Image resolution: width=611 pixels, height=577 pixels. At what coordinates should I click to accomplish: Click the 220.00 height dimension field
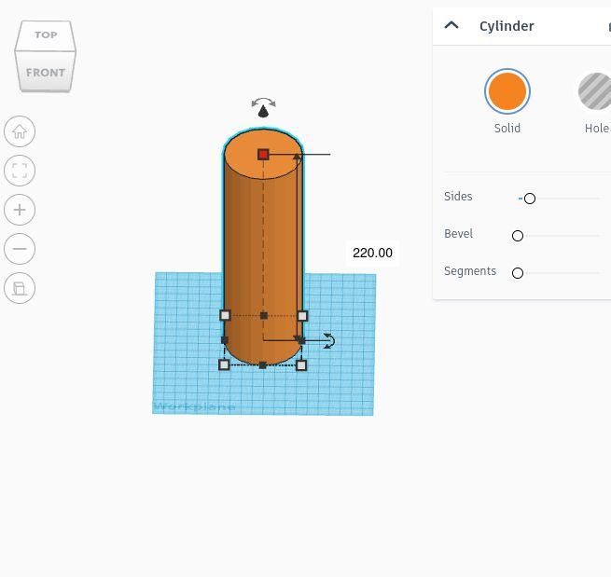pyautogui.click(x=372, y=253)
